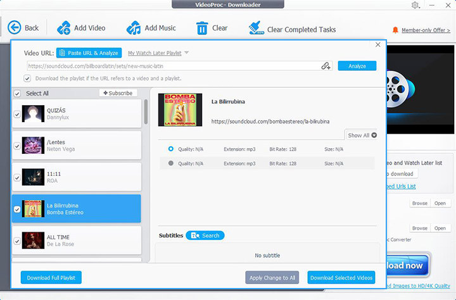Select the De La Rose artist text
Screen dimensions: 456x300
(x=60, y=244)
